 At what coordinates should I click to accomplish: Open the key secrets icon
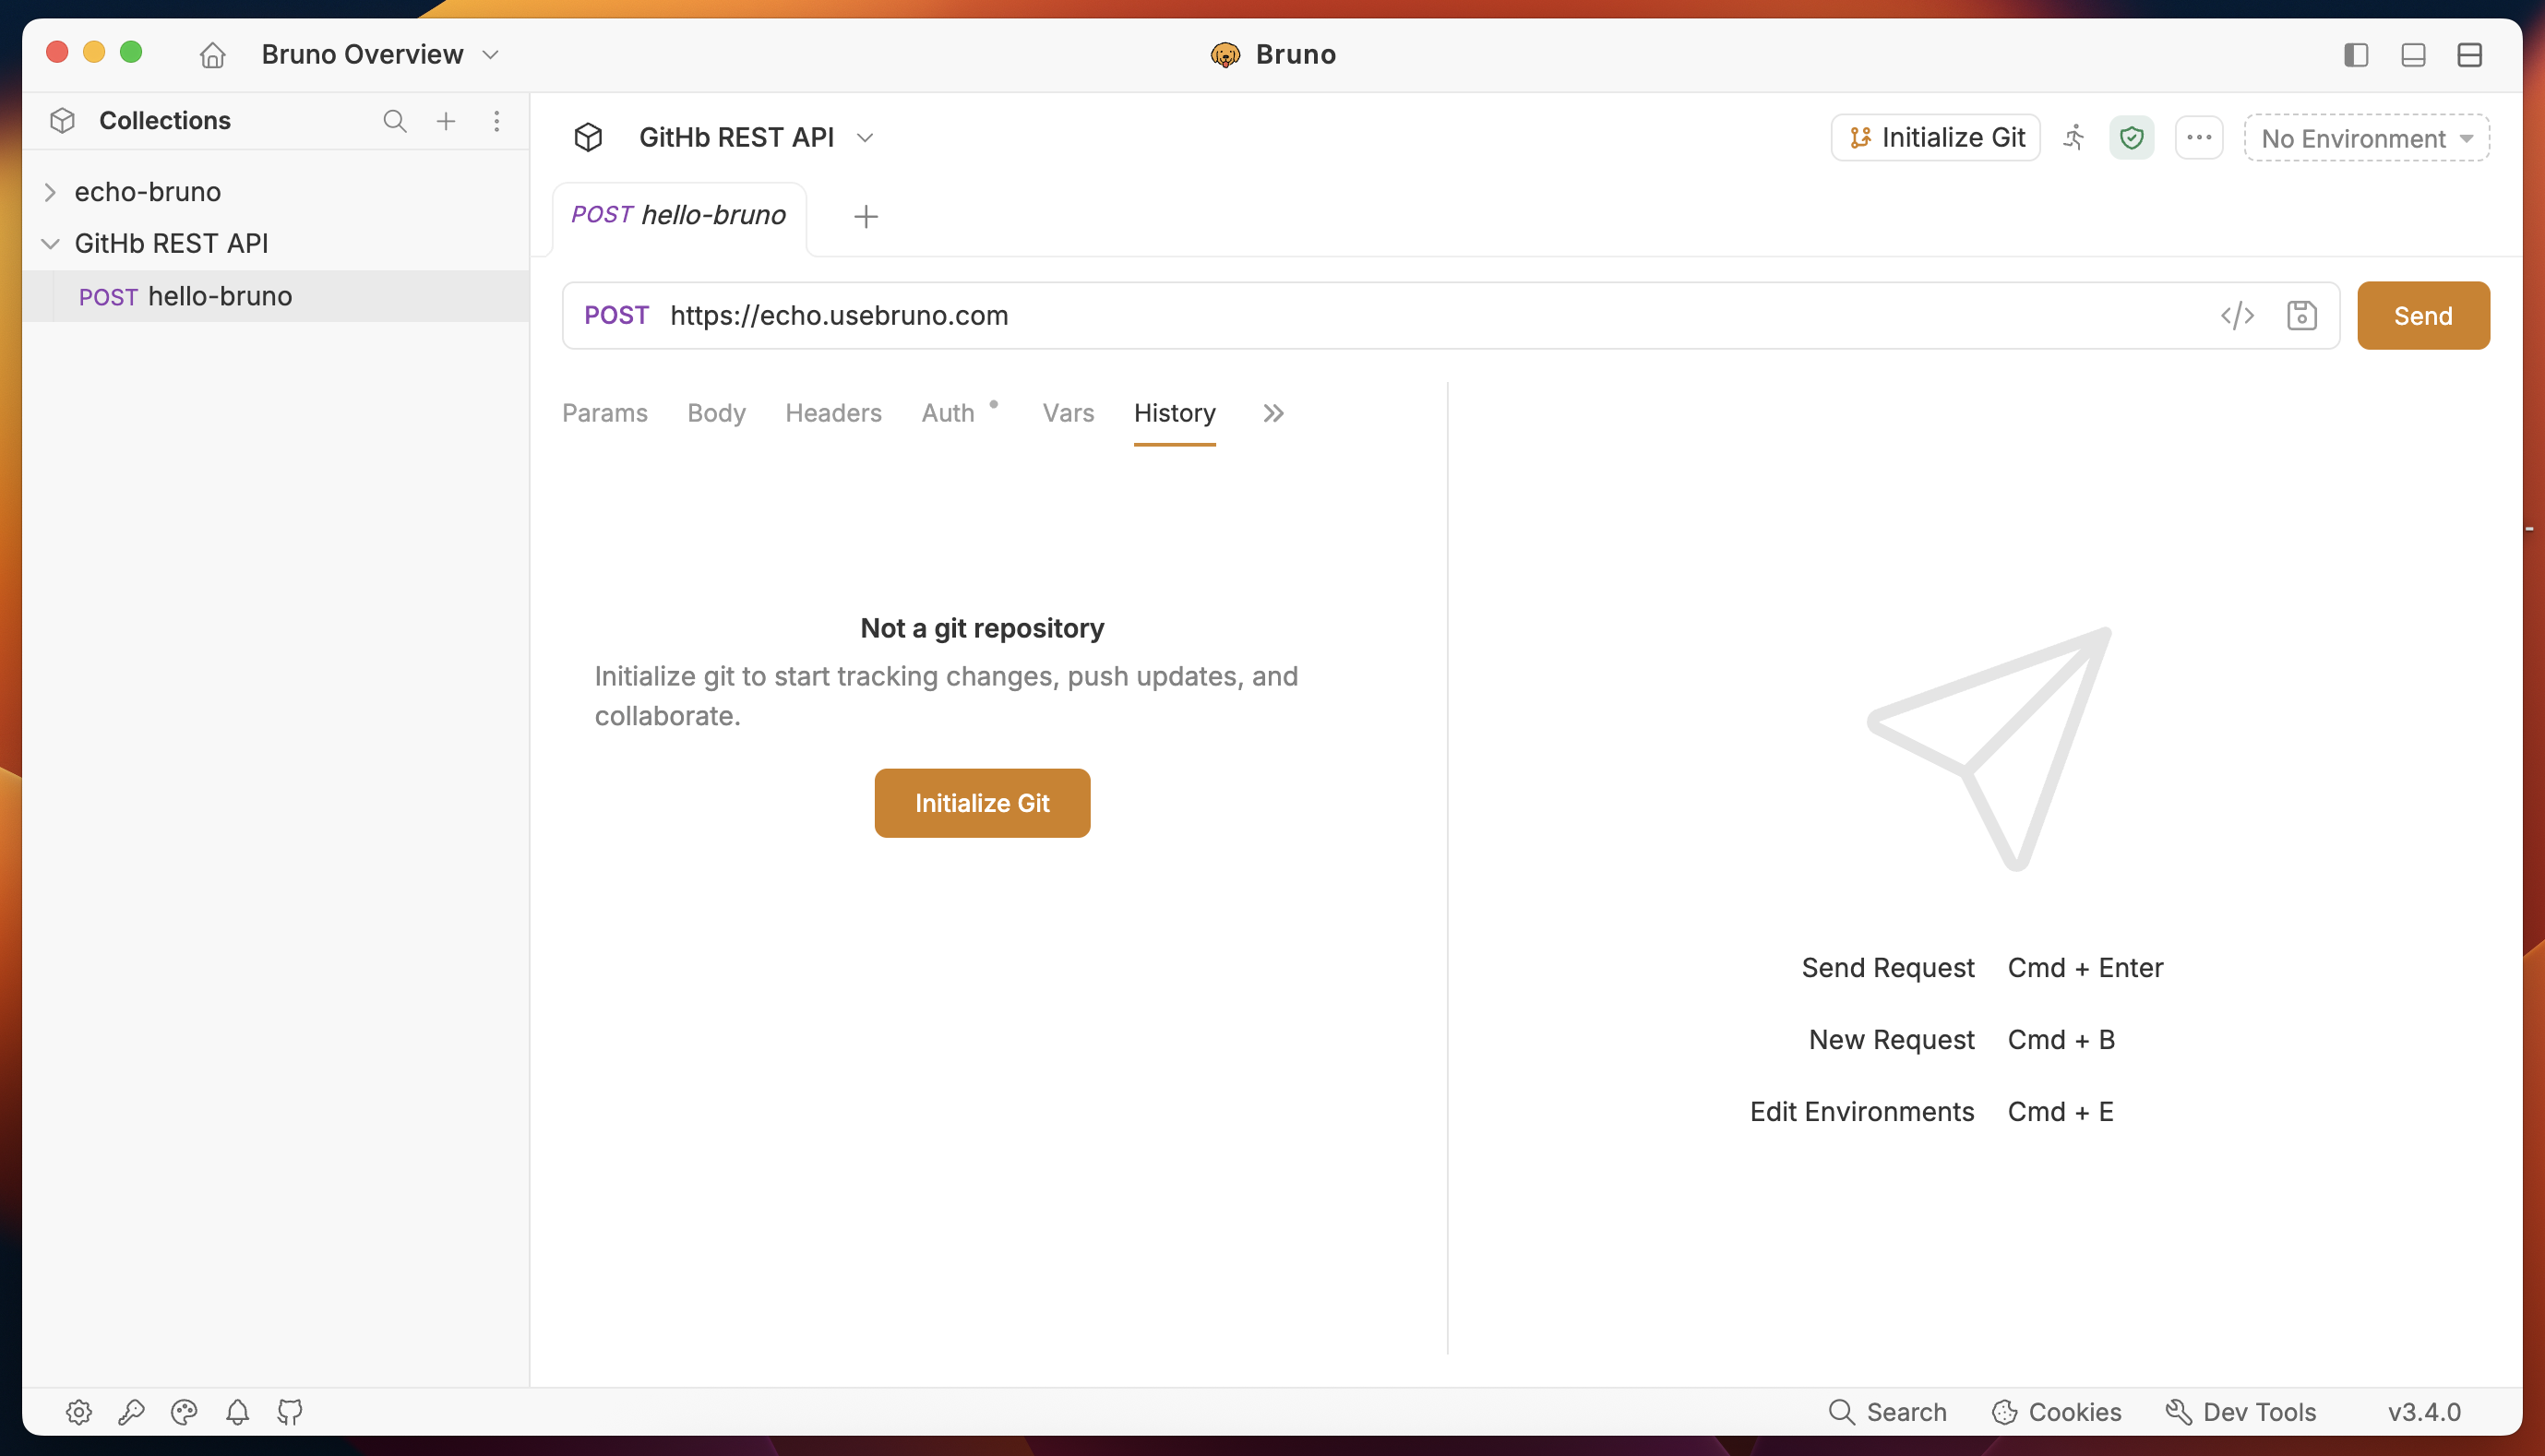131,1412
